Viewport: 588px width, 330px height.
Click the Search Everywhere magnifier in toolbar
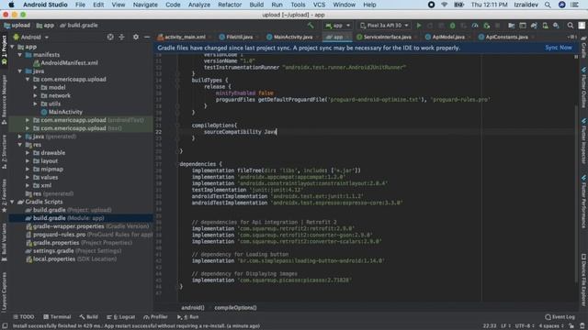click(571, 26)
